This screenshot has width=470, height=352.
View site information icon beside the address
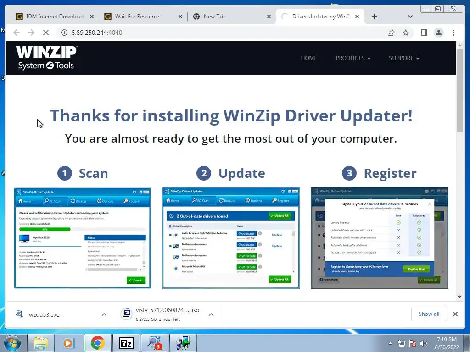pyautogui.click(x=64, y=33)
